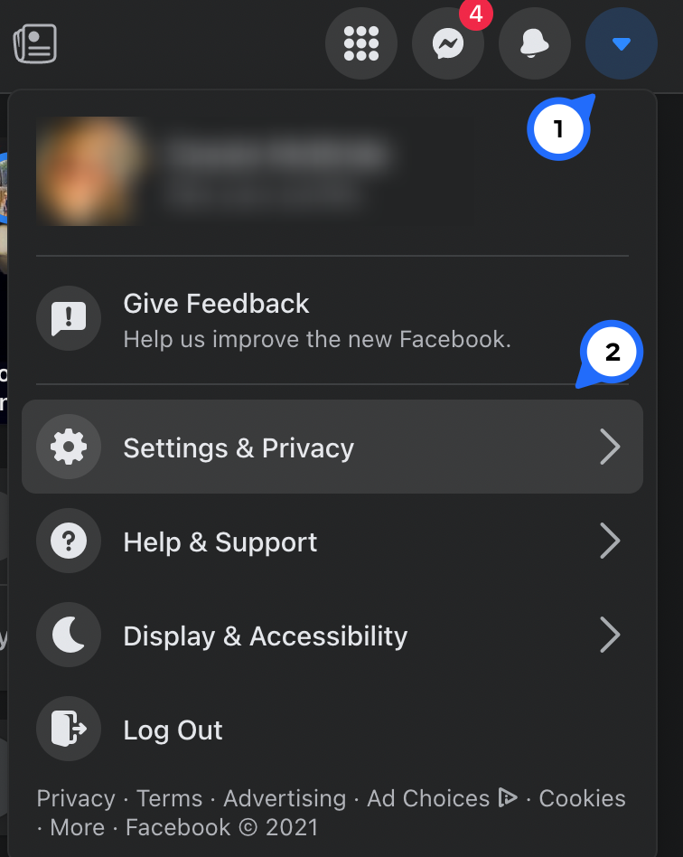The width and height of the screenshot is (683, 857).
Task: Collapse the account dropdown arrow
Action: [x=621, y=43]
